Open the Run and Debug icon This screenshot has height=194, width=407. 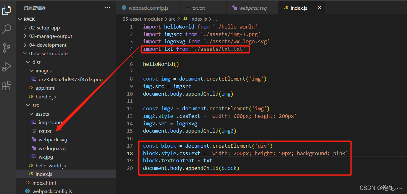click(7, 67)
